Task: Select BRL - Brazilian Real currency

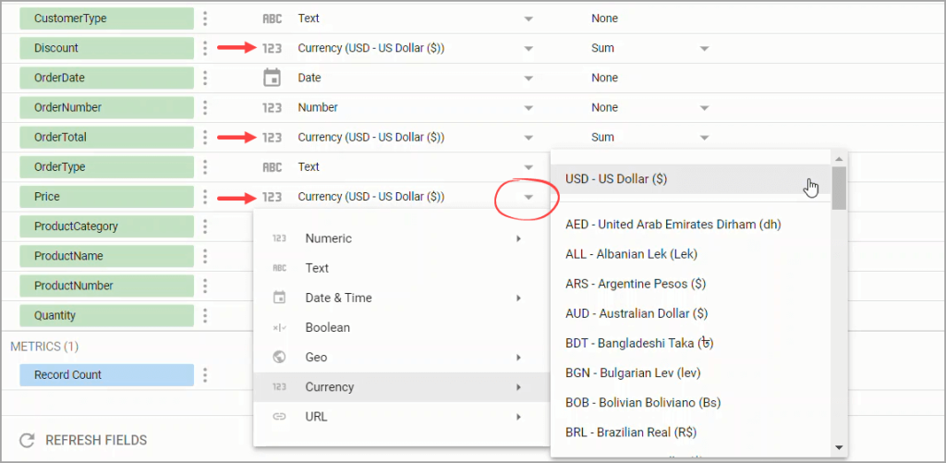Action: pyautogui.click(x=691, y=433)
